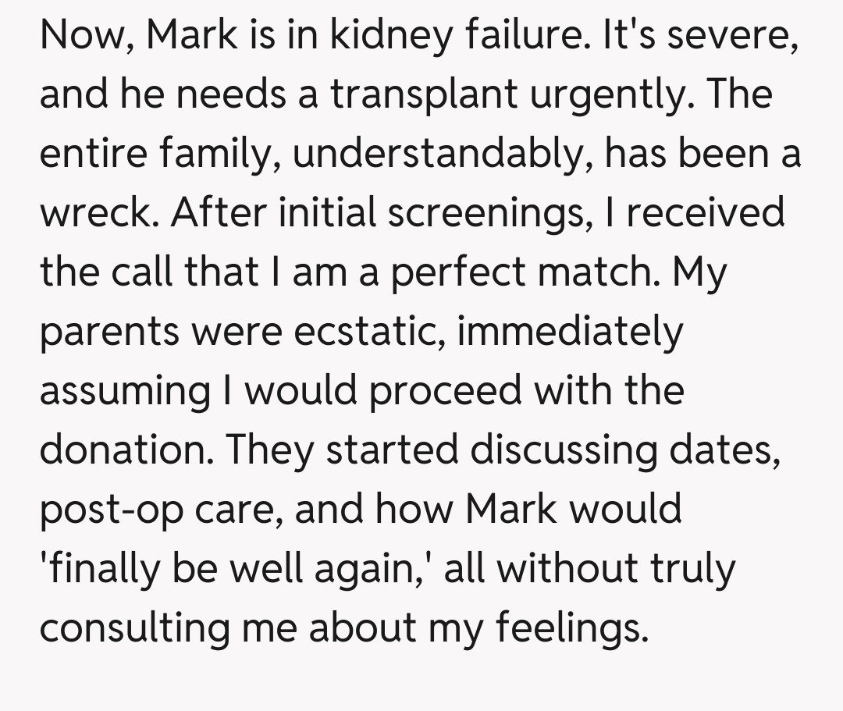Click the word 'assuming'
This screenshot has width=843, height=711.
click(x=125, y=390)
